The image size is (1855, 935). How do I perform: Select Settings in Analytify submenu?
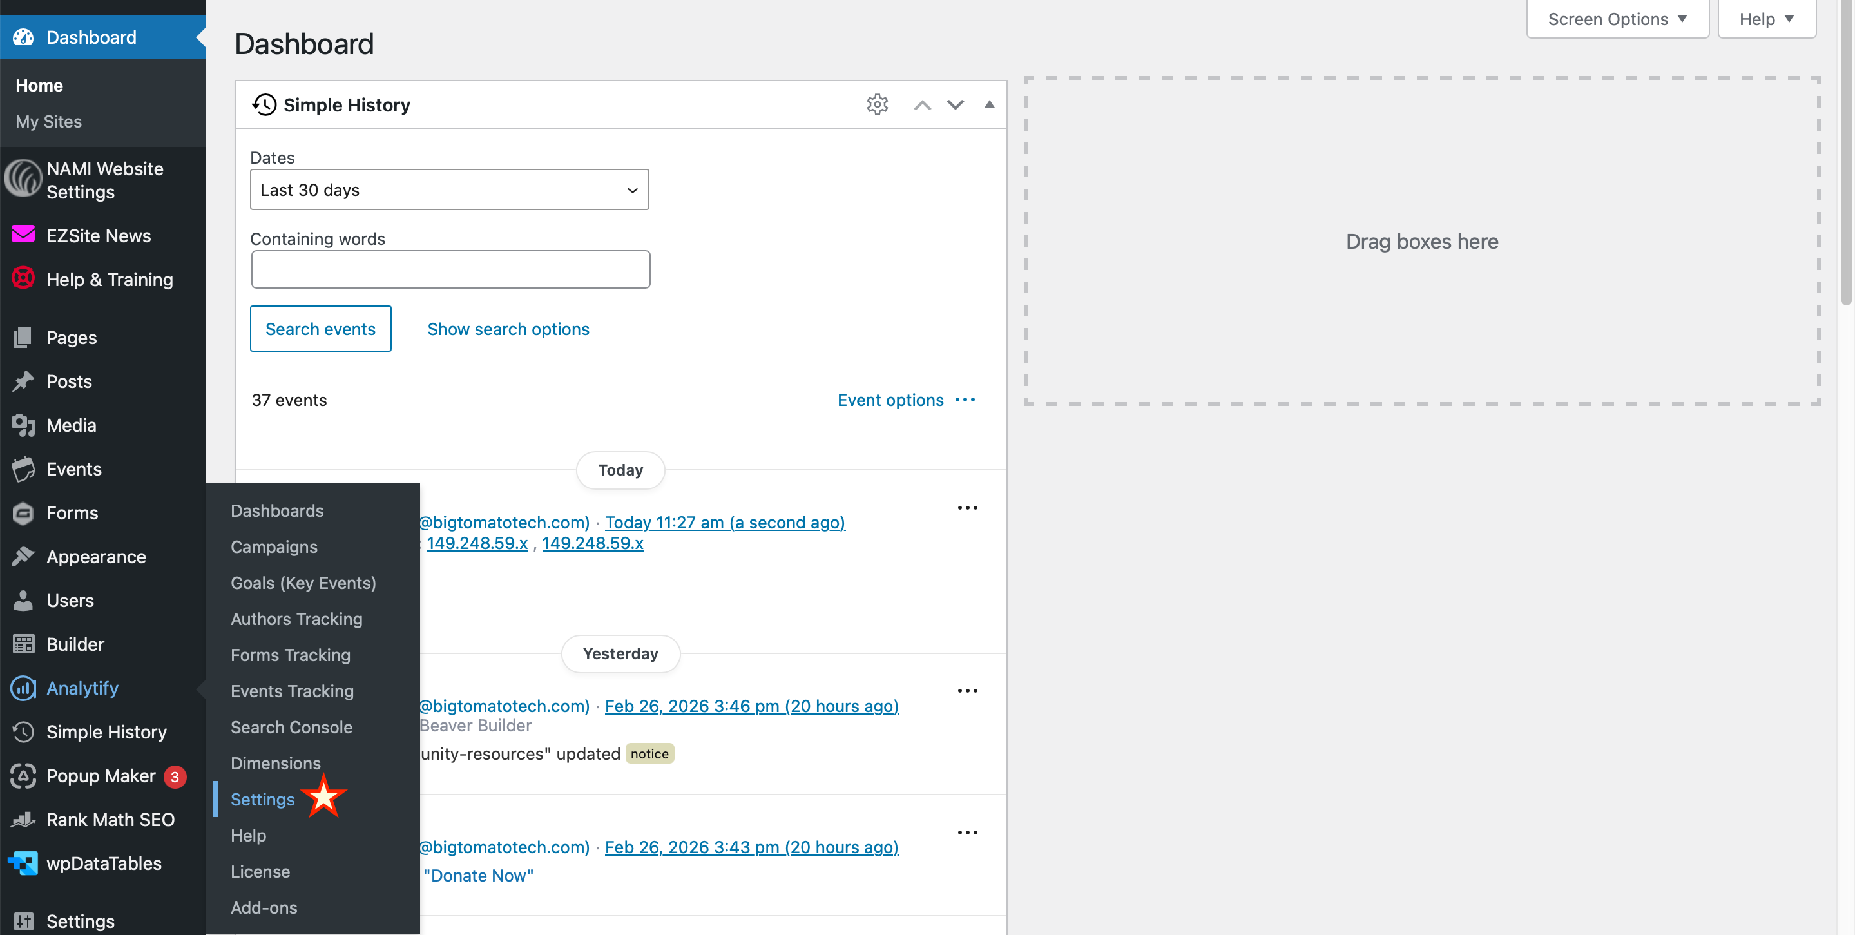(262, 799)
